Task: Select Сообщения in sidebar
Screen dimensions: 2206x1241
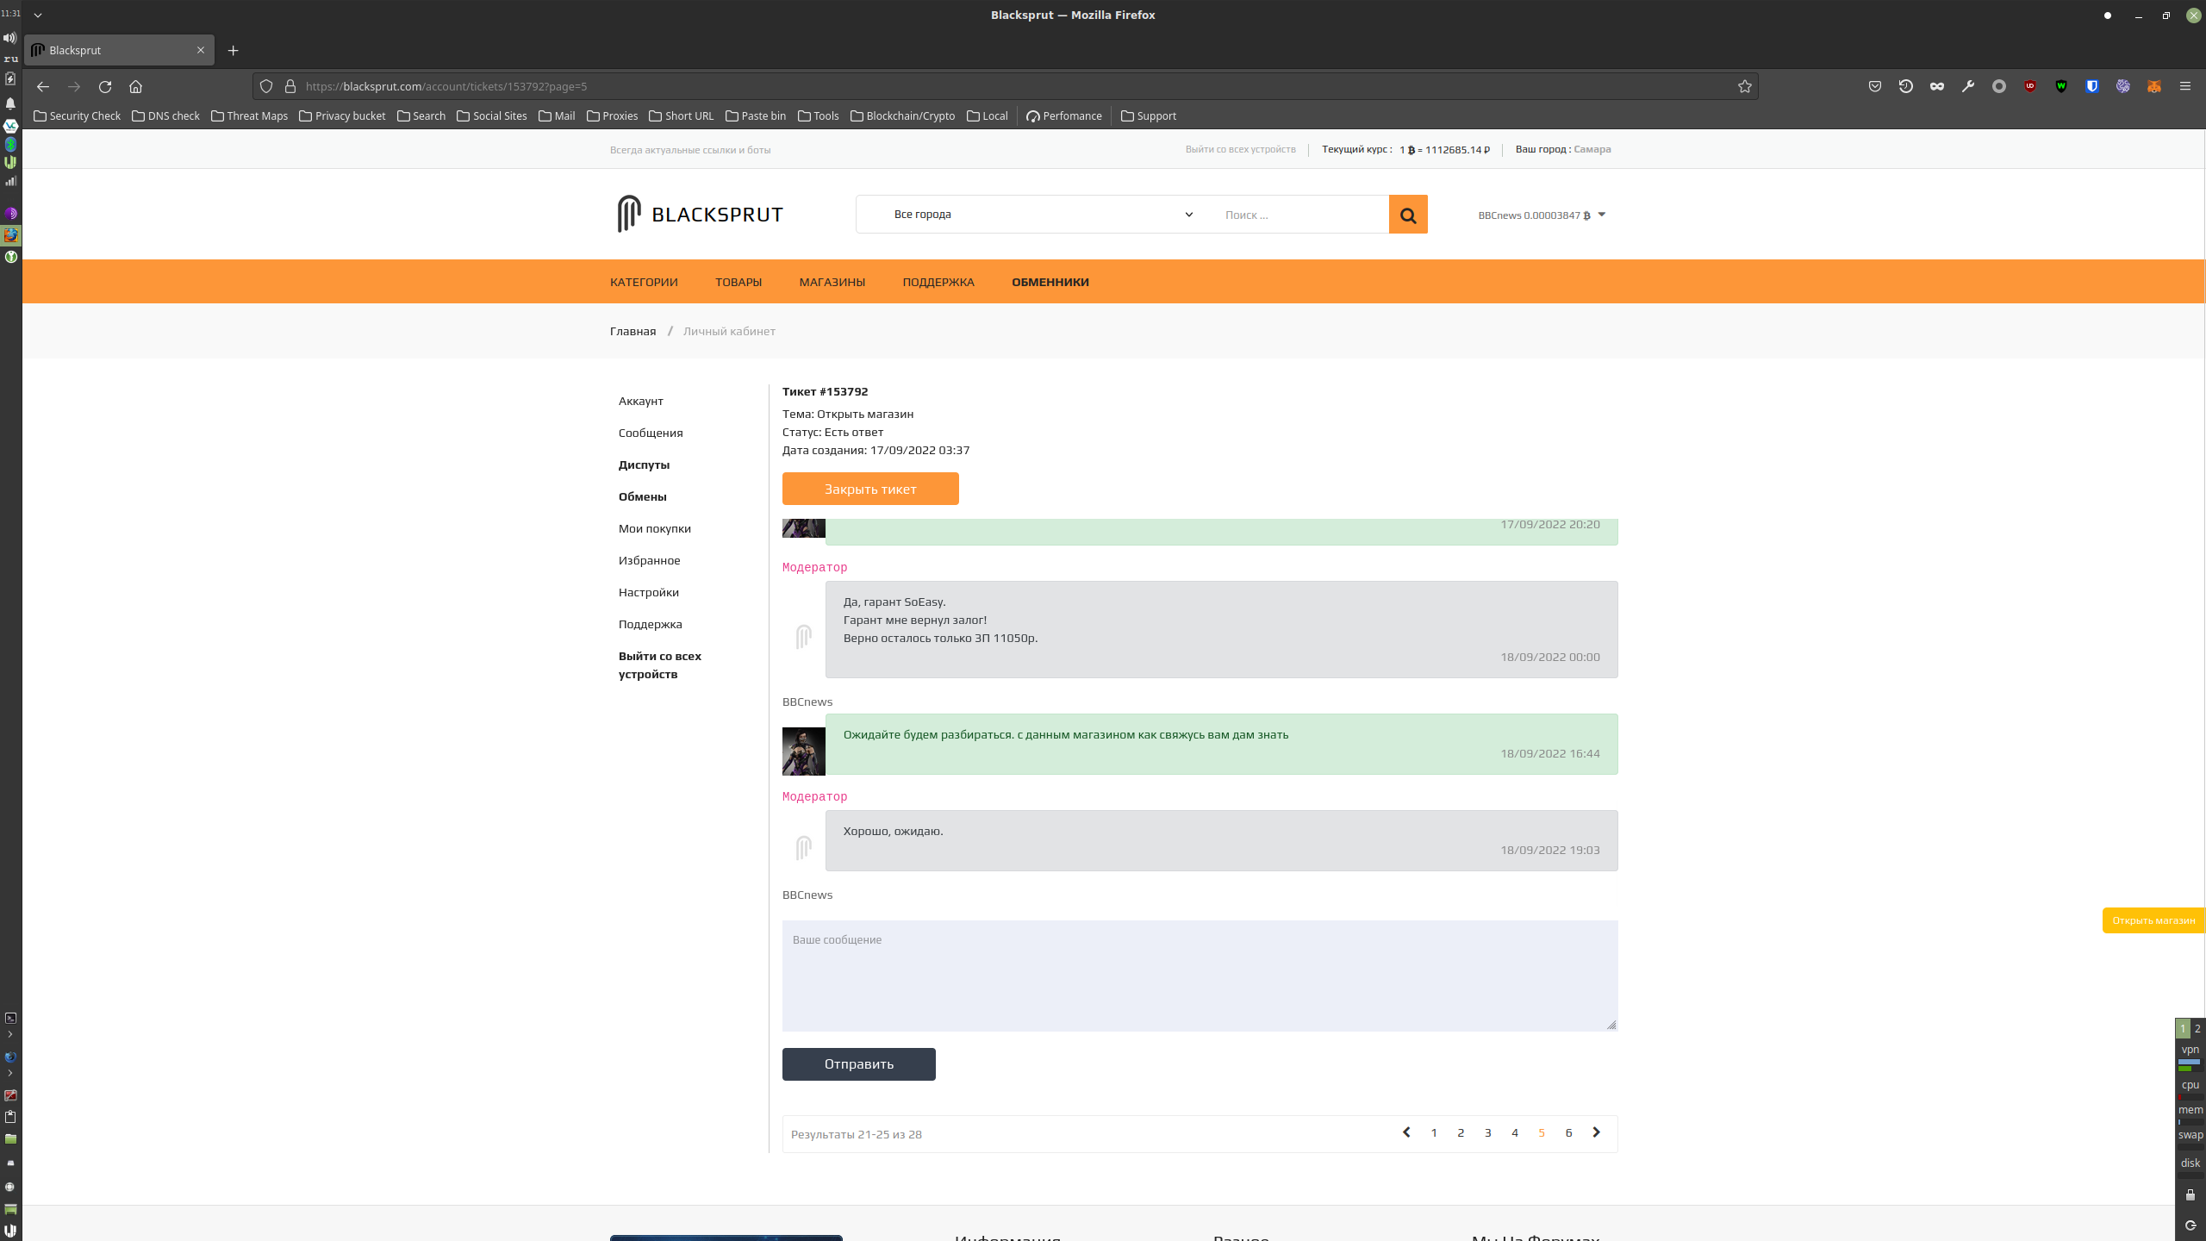Action: coord(651,433)
